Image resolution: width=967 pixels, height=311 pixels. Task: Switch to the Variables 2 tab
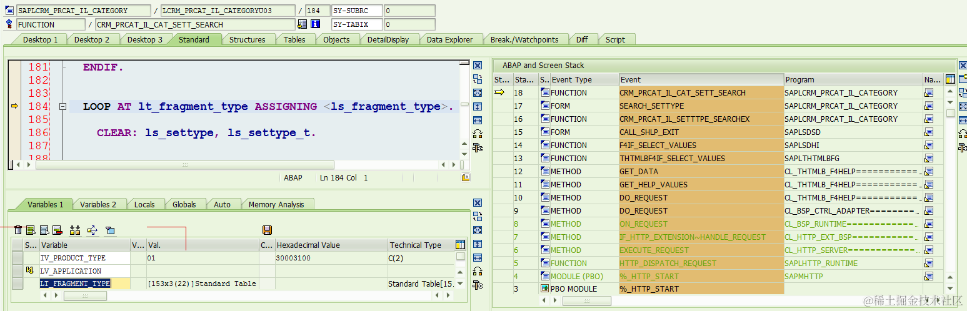click(98, 204)
